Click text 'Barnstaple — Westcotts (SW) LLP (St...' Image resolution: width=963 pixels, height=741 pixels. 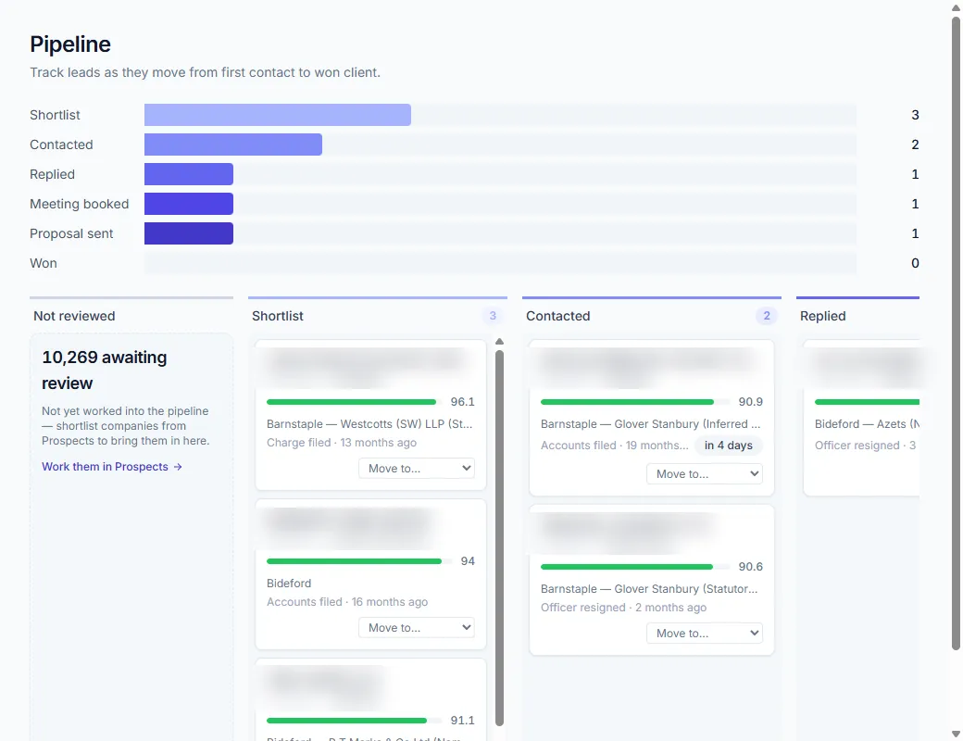(x=369, y=424)
